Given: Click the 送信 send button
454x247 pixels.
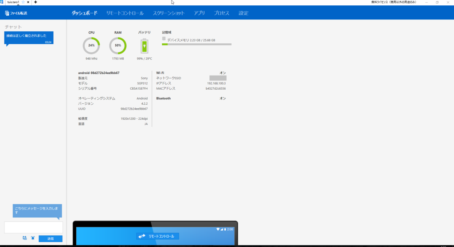Looking at the screenshot, I should [51, 239].
